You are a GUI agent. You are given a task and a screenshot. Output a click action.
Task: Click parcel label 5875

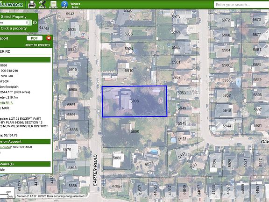point(67,150)
